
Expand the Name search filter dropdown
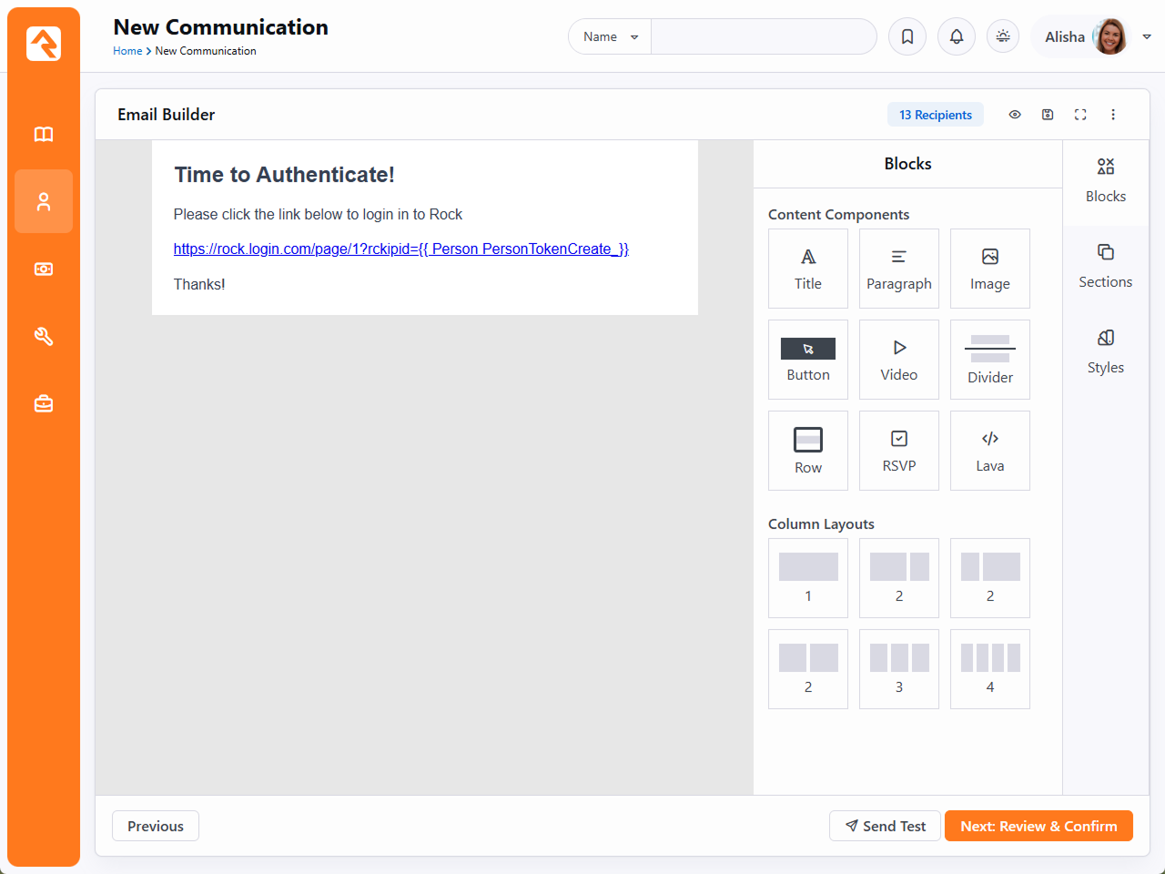pos(610,37)
